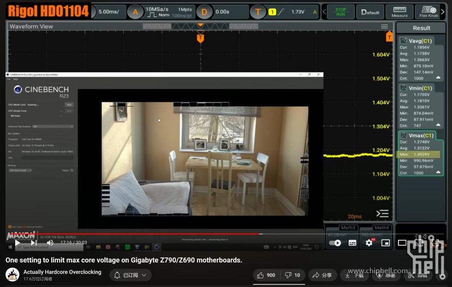The image size is (452, 287).
Task: Open the CPU (Multi Core) ranking dropdown
Action: coord(20,170)
